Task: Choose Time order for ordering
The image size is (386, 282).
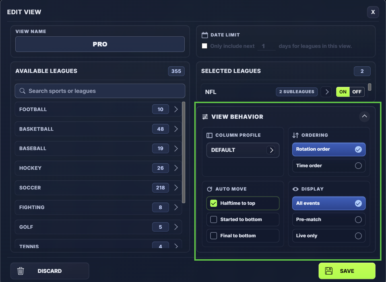Action: tap(329, 165)
